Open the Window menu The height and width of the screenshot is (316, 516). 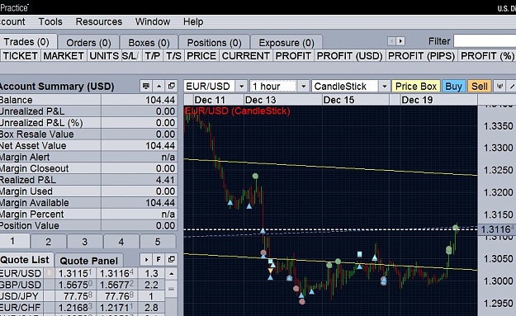153,21
